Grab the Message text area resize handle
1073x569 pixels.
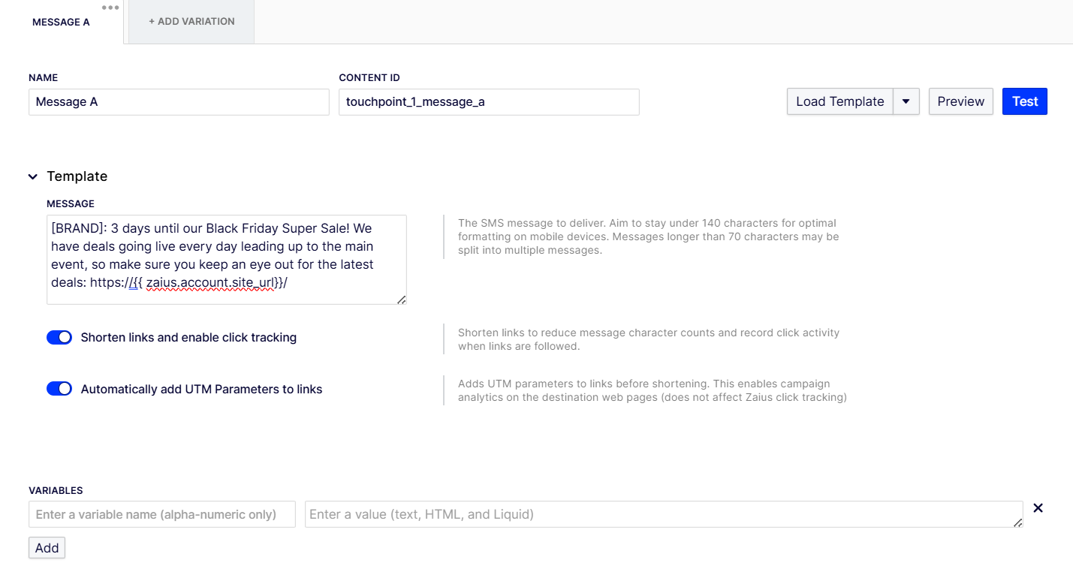(402, 300)
